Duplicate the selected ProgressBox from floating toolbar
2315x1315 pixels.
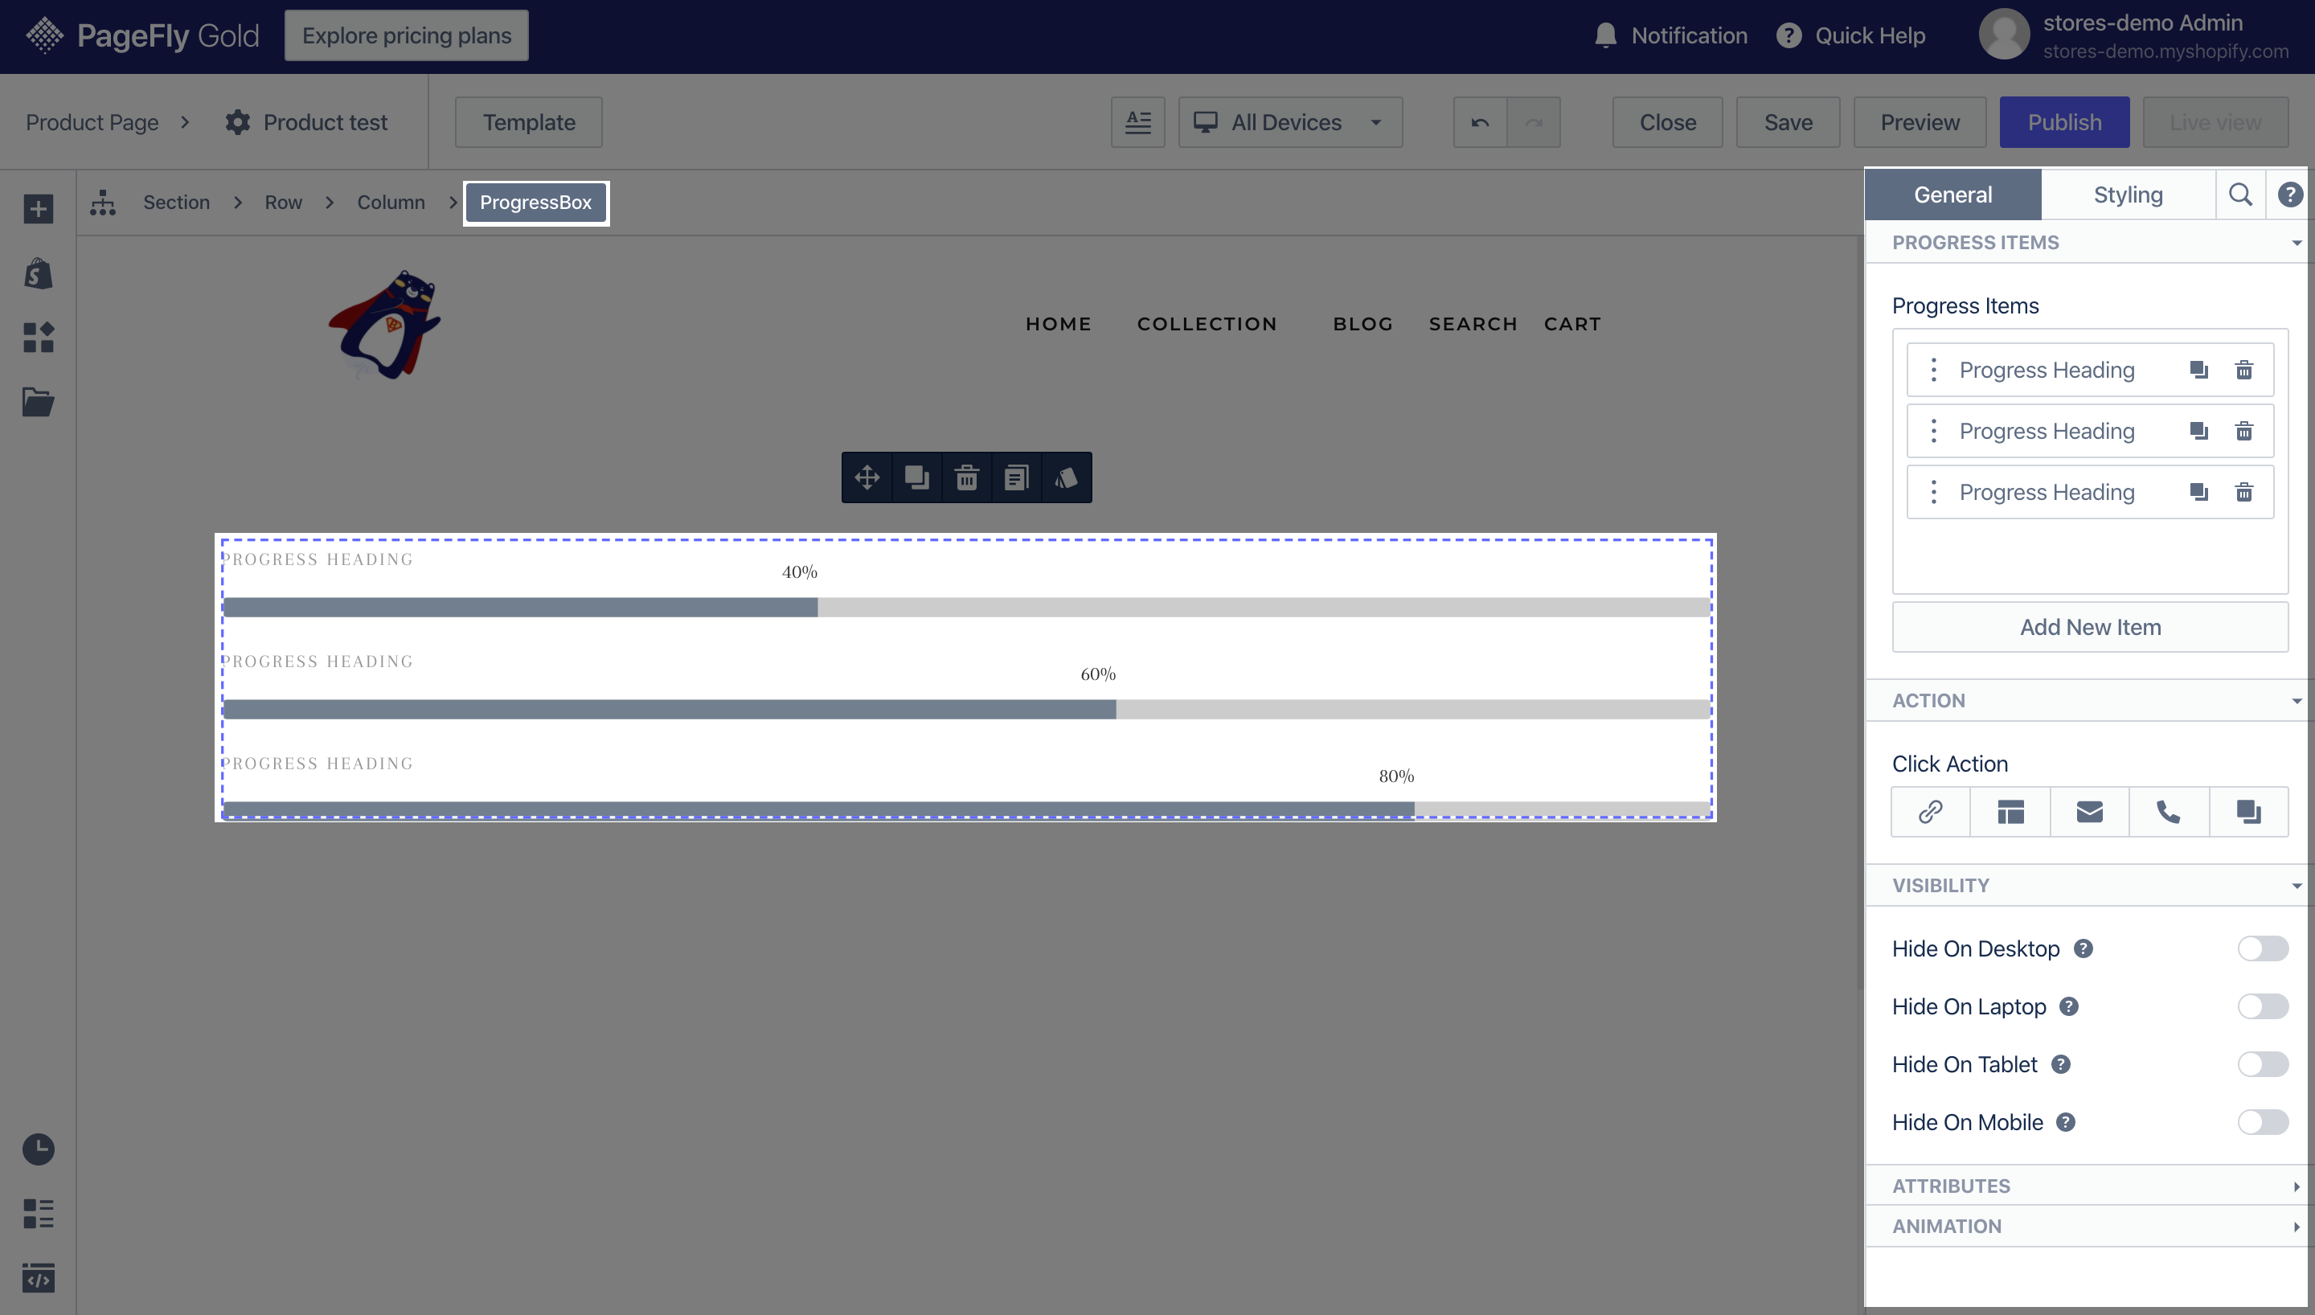916,477
